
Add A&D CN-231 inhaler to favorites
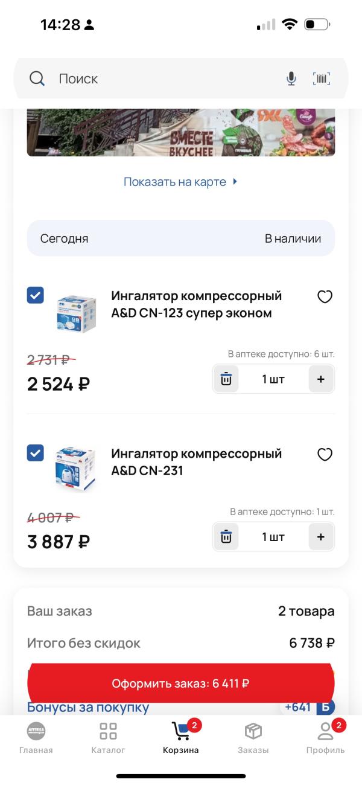(x=325, y=454)
